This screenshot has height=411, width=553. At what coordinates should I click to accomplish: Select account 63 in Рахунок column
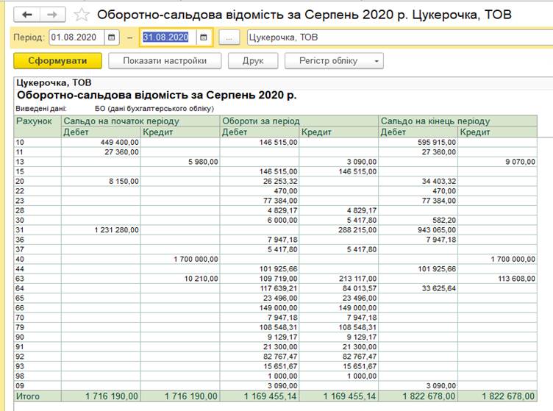point(21,279)
